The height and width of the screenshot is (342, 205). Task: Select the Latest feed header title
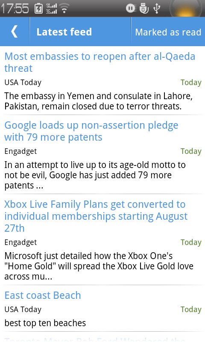click(64, 32)
